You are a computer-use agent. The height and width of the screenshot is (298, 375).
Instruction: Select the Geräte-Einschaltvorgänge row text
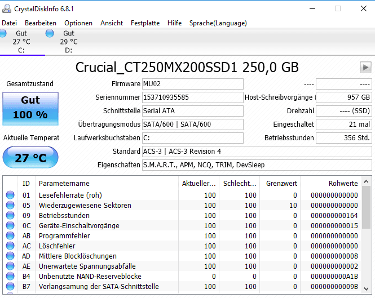pyautogui.click(x=79, y=225)
